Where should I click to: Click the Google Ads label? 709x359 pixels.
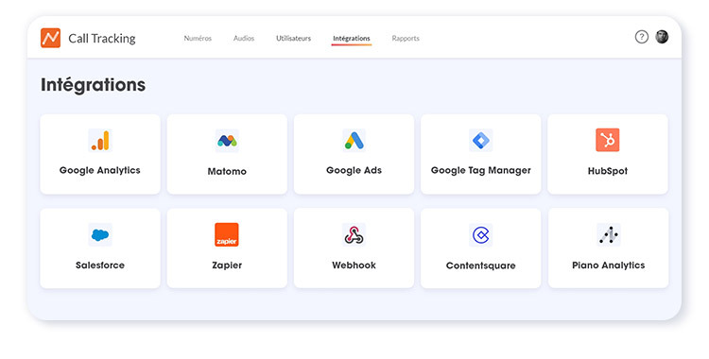(354, 170)
